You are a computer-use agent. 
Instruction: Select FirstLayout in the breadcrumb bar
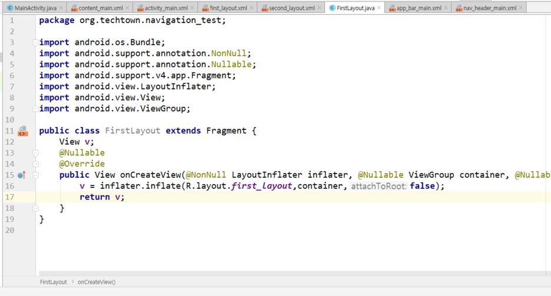pos(53,282)
